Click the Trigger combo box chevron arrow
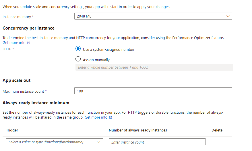Viewport: 252px width, 151px height. coord(98,142)
